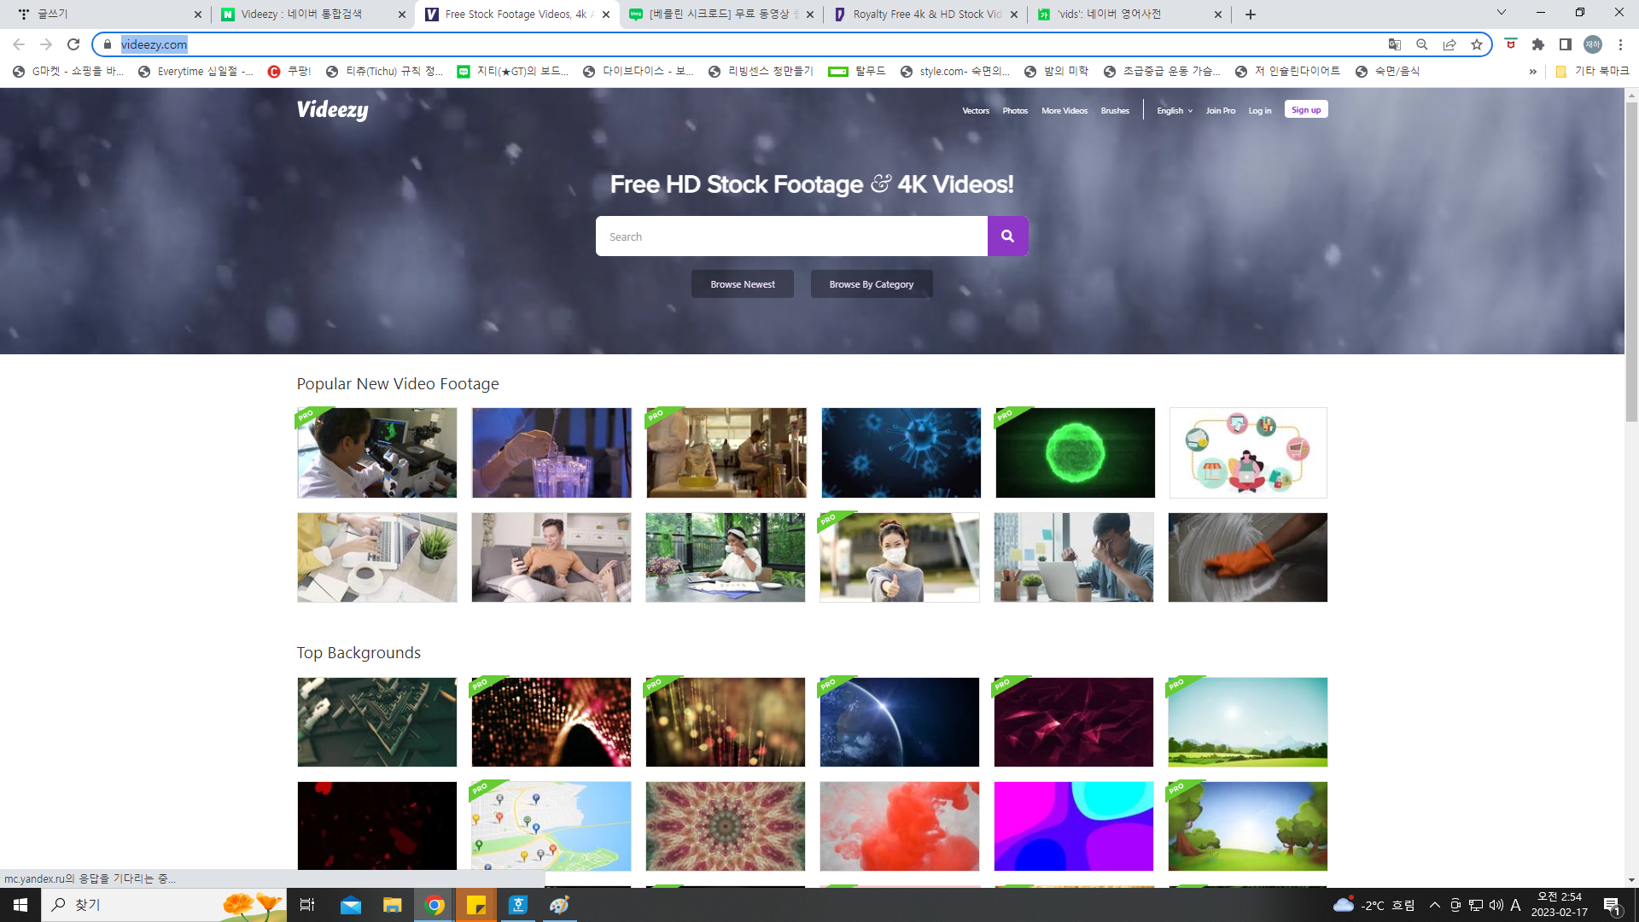Screen dimensions: 1639x922
Task: Toggle the Chrome side panel icon
Action: point(1566,44)
